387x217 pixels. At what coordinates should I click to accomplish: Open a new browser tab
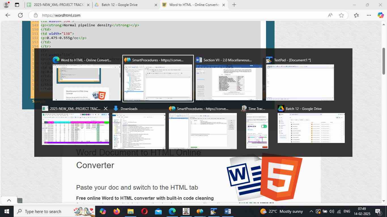[234, 5]
